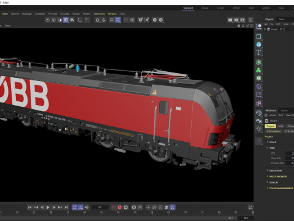Open the pink Effector icon
This screenshot has height=221, width=294.
(x=258, y=103)
